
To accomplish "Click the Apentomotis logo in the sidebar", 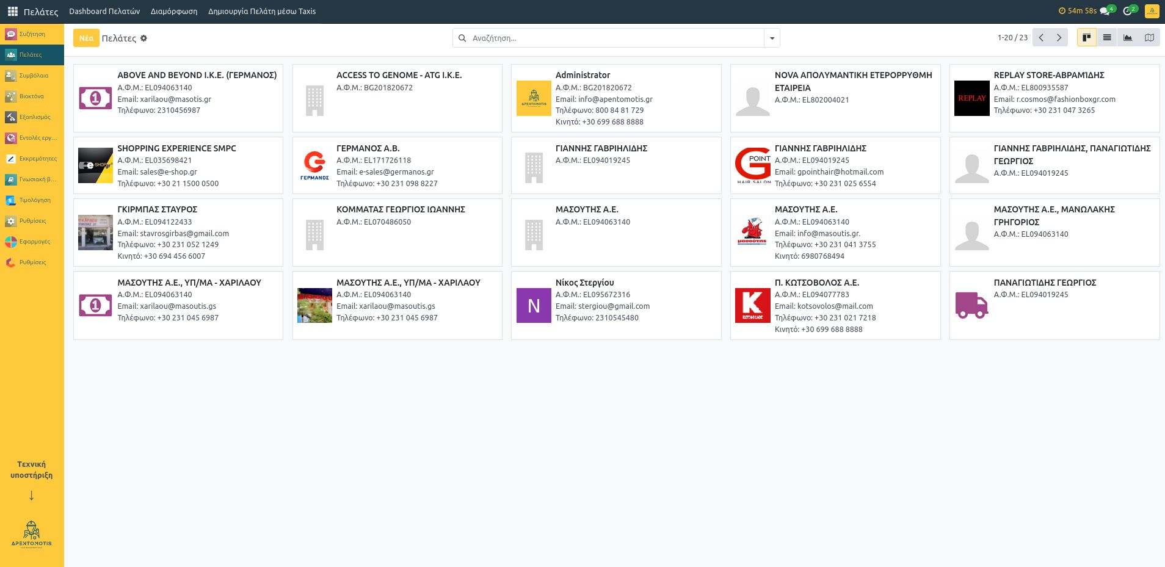I will pos(32,534).
